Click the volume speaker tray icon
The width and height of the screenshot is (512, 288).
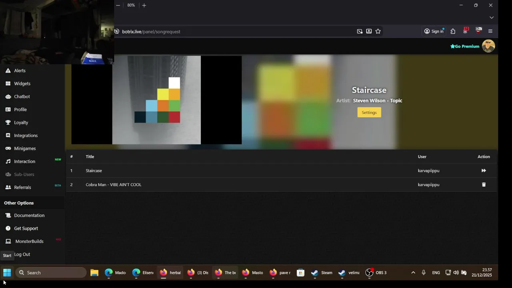tap(456, 273)
